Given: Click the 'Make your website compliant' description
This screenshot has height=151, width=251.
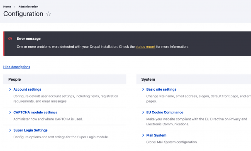Looking at the screenshot, I should coord(197,122).
